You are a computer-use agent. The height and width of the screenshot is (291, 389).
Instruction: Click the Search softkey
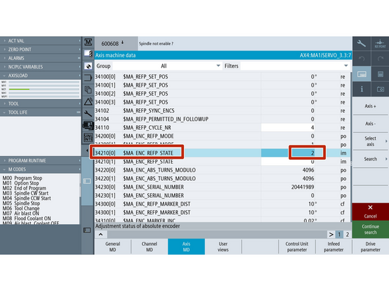[x=371, y=159]
